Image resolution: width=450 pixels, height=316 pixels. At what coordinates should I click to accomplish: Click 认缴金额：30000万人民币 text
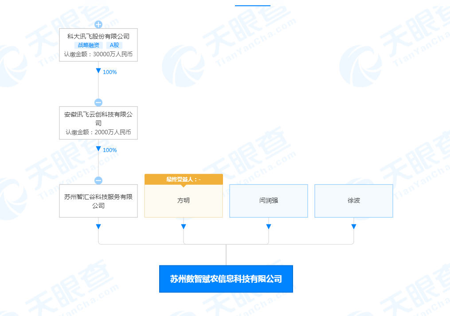[x=98, y=54]
